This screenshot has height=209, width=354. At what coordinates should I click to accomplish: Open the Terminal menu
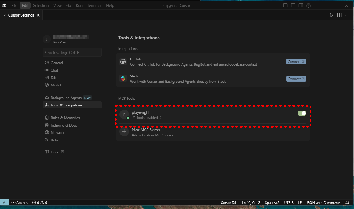[x=94, y=5]
